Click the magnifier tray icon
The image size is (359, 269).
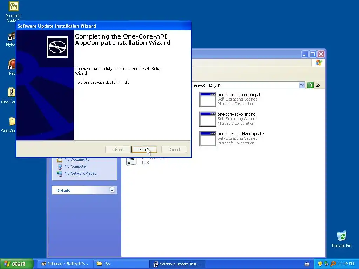pos(333,264)
